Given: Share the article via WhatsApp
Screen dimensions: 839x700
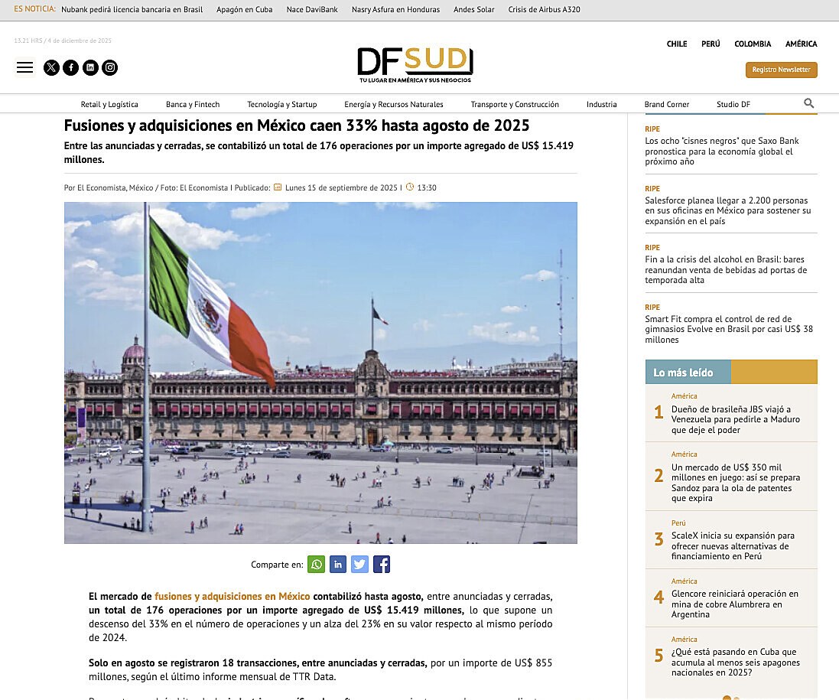Looking at the screenshot, I should point(316,565).
